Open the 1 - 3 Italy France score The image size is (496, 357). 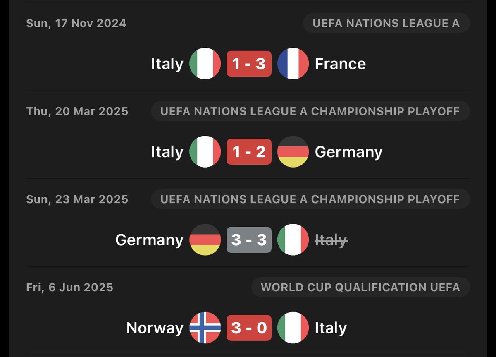pos(249,64)
